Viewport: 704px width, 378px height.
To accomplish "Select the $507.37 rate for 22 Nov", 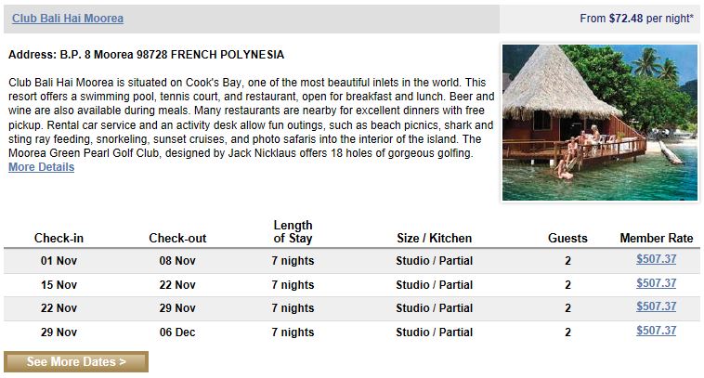I will pyautogui.click(x=656, y=306).
